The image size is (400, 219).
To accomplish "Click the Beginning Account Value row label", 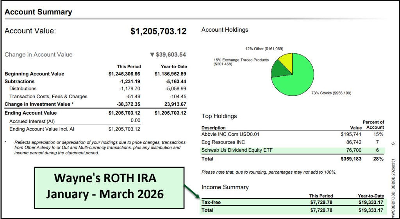I will (x=34, y=74).
